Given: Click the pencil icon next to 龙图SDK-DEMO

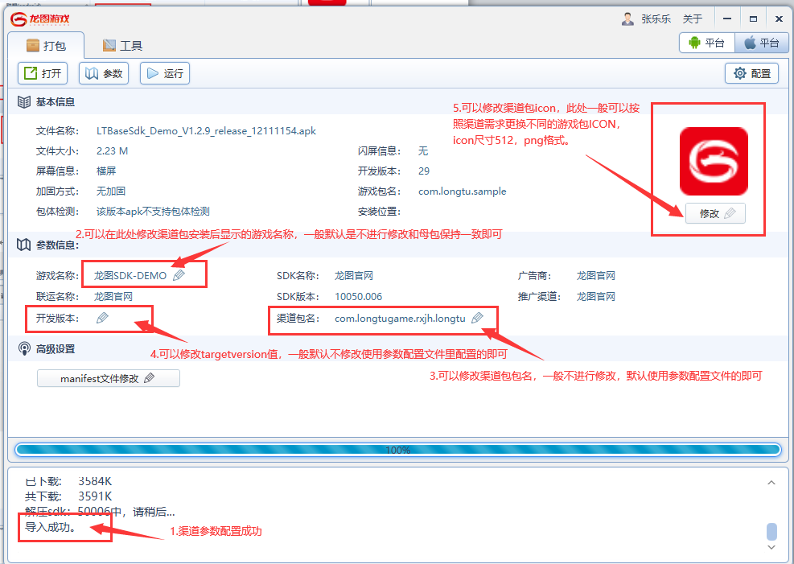Looking at the screenshot, I should (179, 275).
